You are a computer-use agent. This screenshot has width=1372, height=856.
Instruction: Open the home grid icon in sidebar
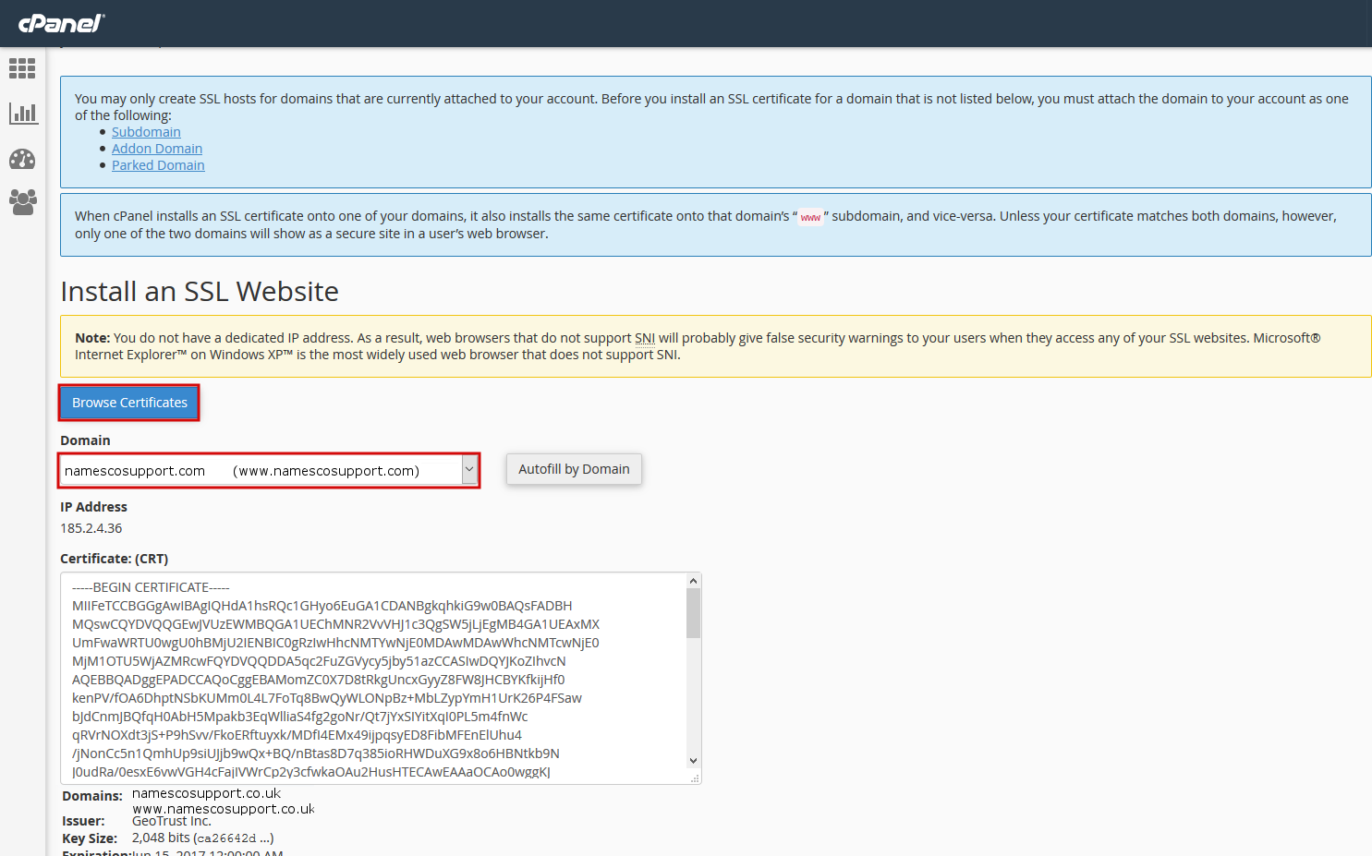[x=22, y=68]
